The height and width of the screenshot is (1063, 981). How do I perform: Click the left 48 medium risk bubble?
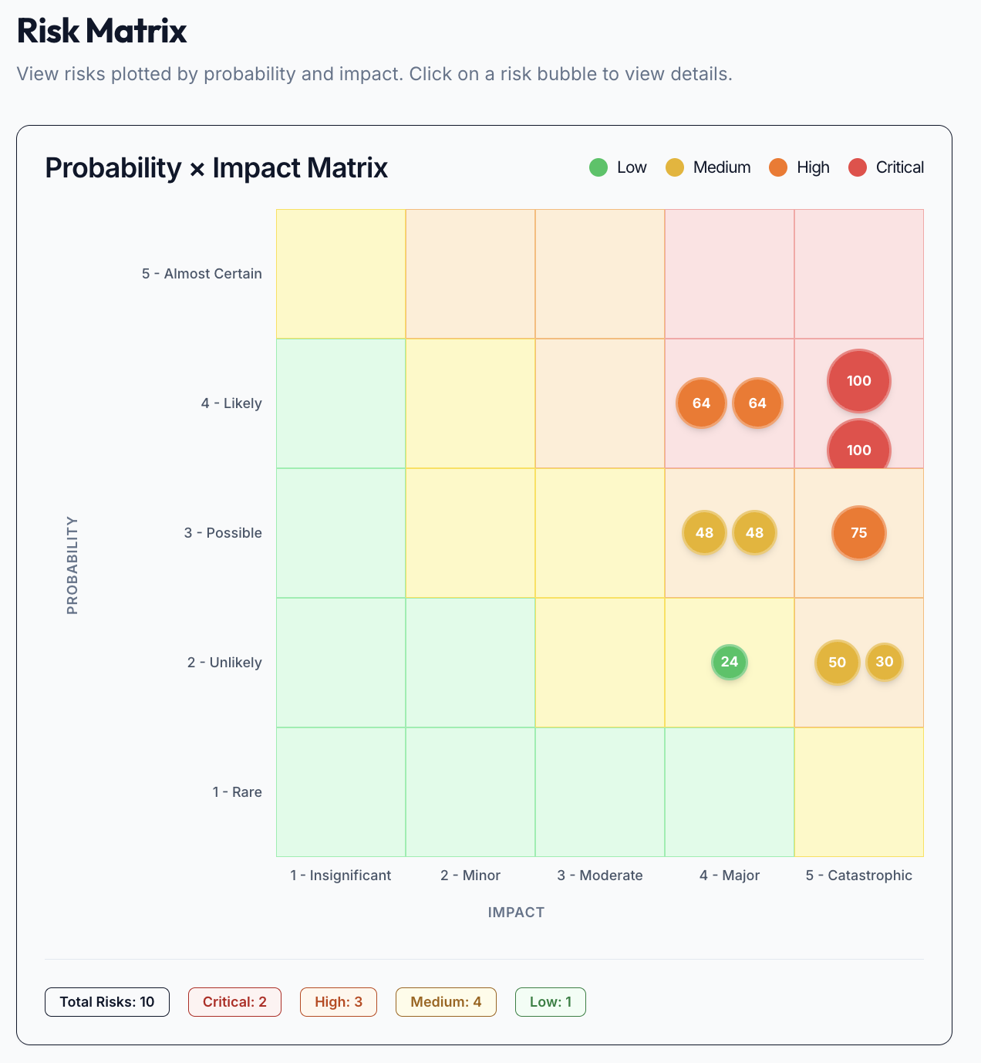click(x=704, y=533)
